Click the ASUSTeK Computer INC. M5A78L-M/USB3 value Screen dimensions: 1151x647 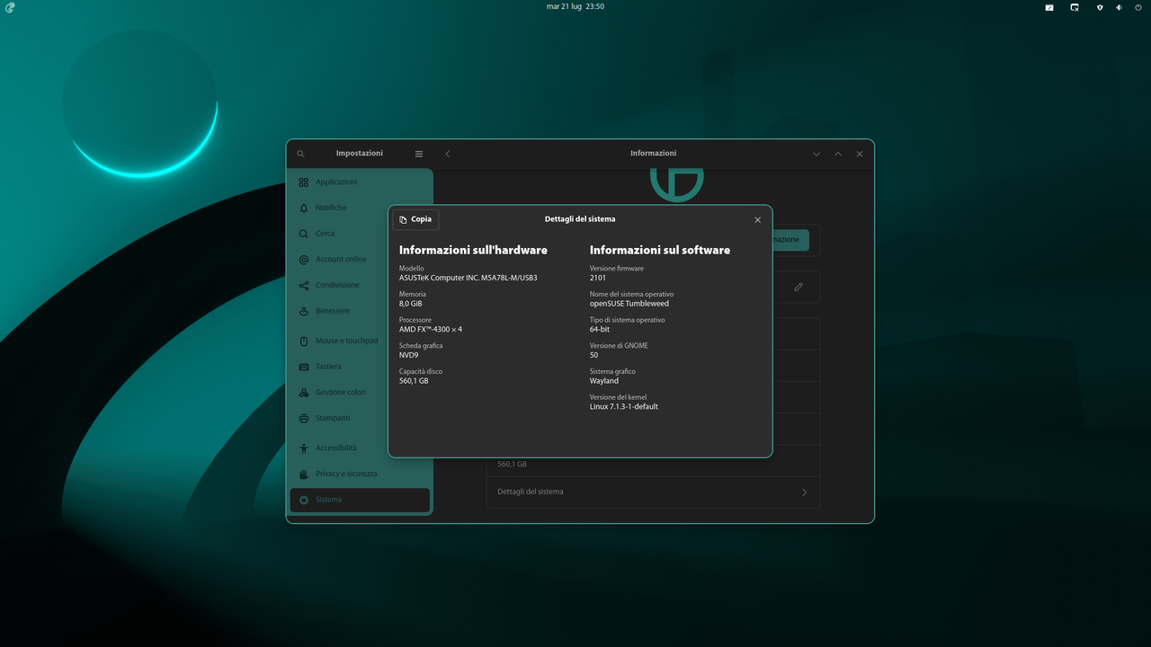click(468, 278)
